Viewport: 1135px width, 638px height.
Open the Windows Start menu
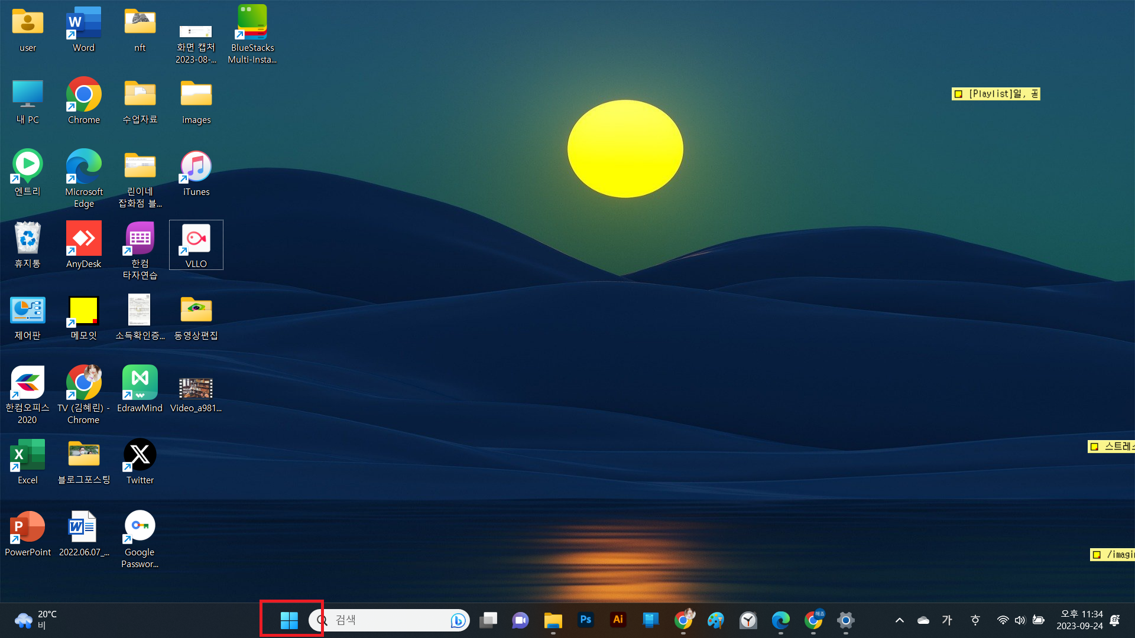point(289,620)
